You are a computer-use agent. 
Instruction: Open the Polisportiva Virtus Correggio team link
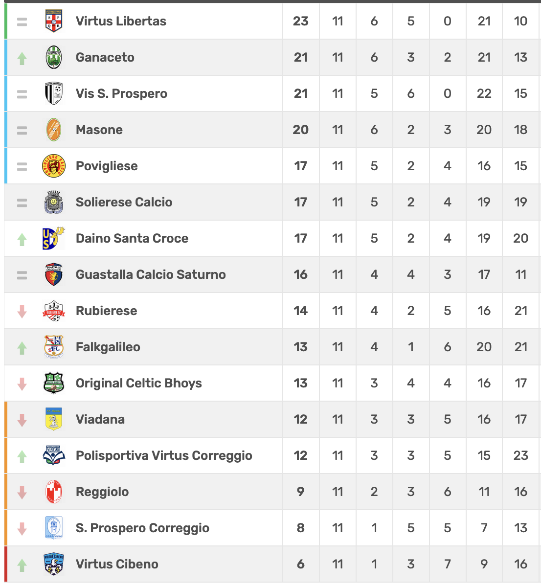[164, 455]
